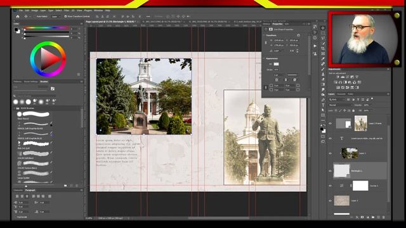Image resolution: width=406 pixels, height=228 pixels.
Task: Open the Auto-Select Layer dropdown
Action: pos(56,16)
